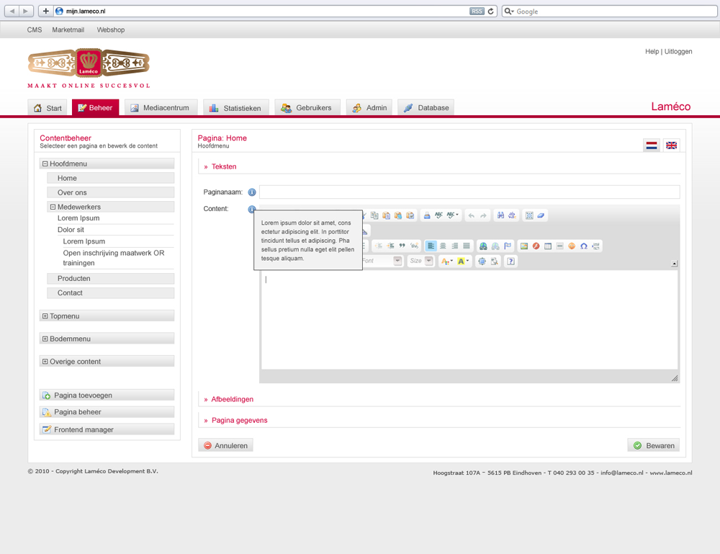Click the print icon in editor toolbar
720x554 pixels.
point(427,215)
